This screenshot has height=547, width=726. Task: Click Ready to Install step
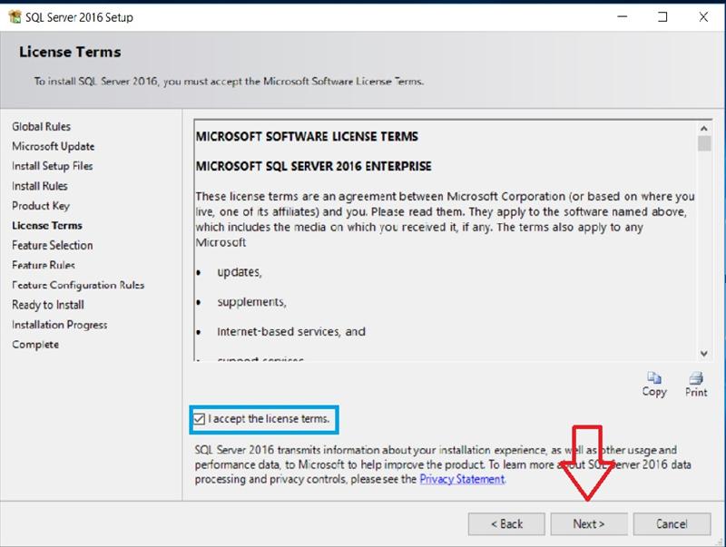[47, 305]
